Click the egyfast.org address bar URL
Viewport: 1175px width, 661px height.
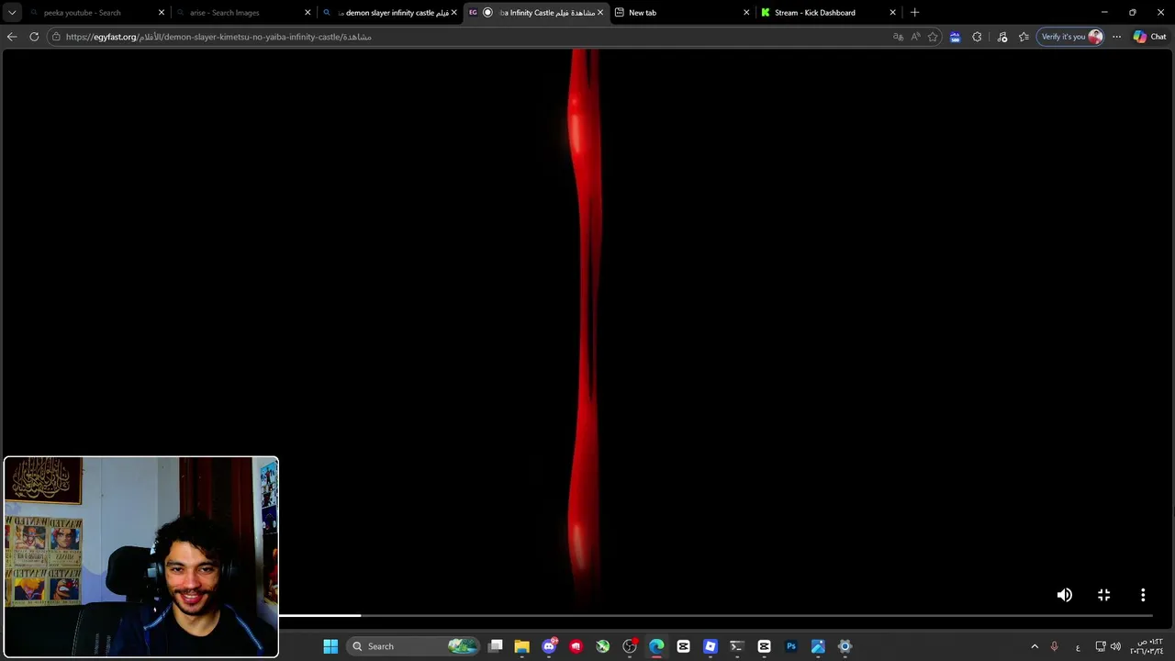pos(218,37)
